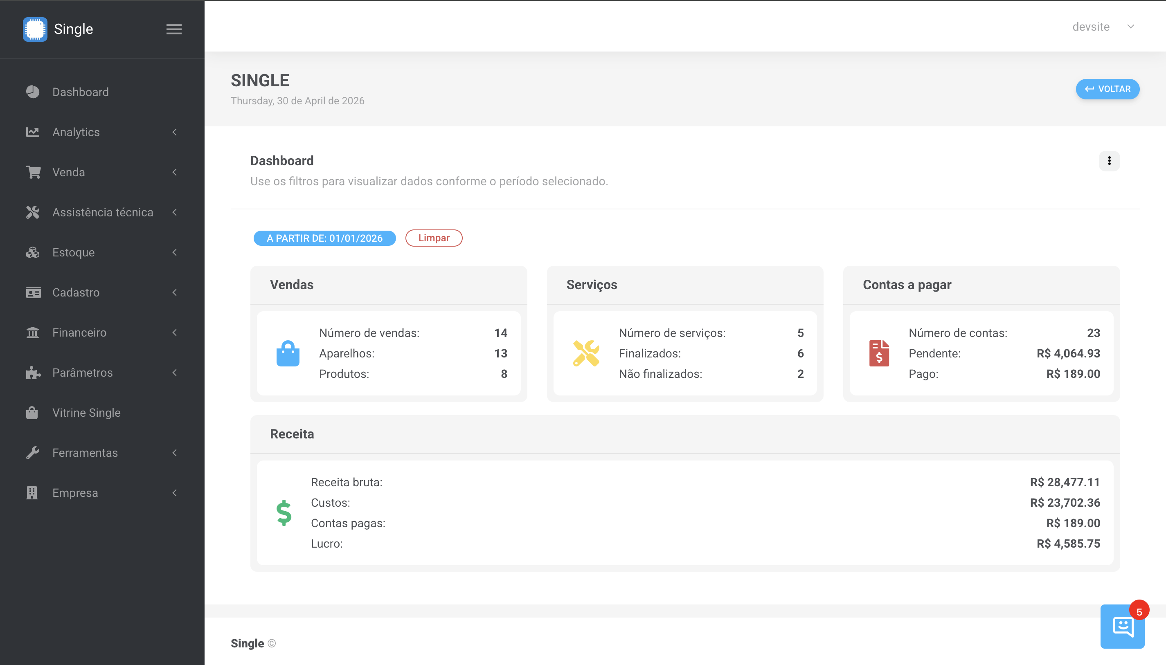Click the Financeiro bank icon
Image resolution: width=1166 pixels, height=665 pixels.
pos(32,332)
